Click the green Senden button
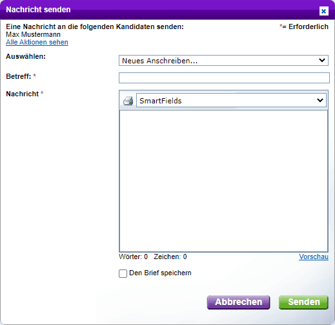 click(303, 302)
